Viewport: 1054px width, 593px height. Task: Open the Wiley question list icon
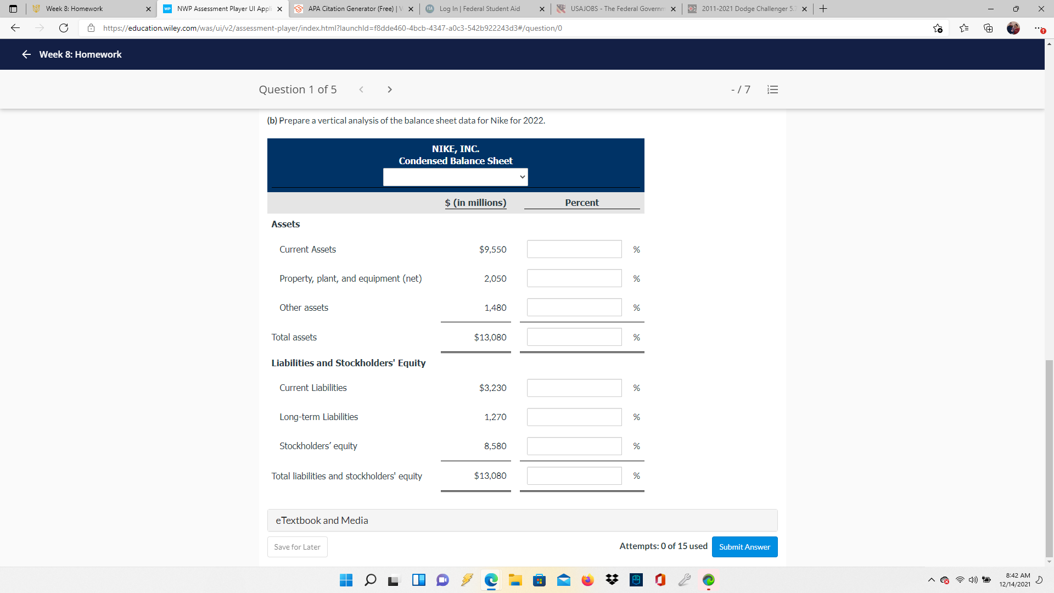(772, 89)
